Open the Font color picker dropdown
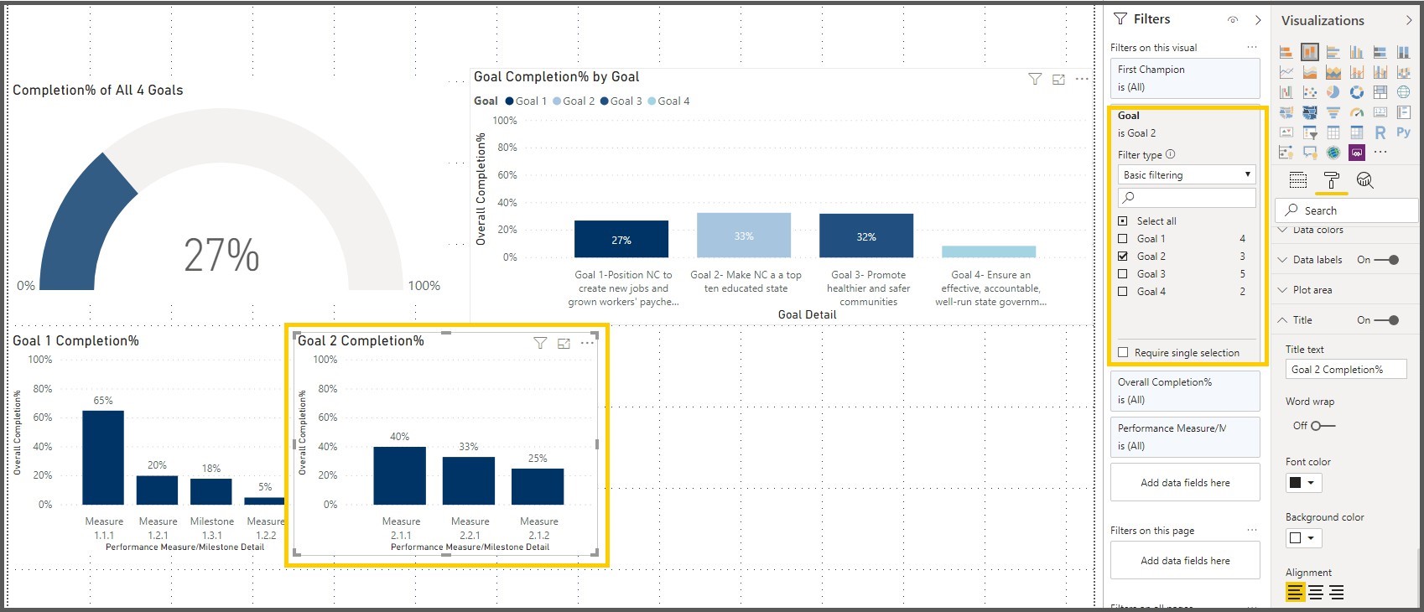The width and height of the screenshot is (1424, 612). tap(1304, 483)
